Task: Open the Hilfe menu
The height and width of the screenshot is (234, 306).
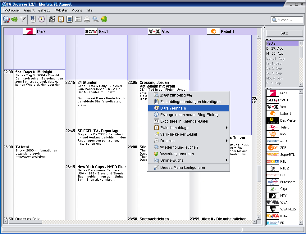Action: [89, 10]
